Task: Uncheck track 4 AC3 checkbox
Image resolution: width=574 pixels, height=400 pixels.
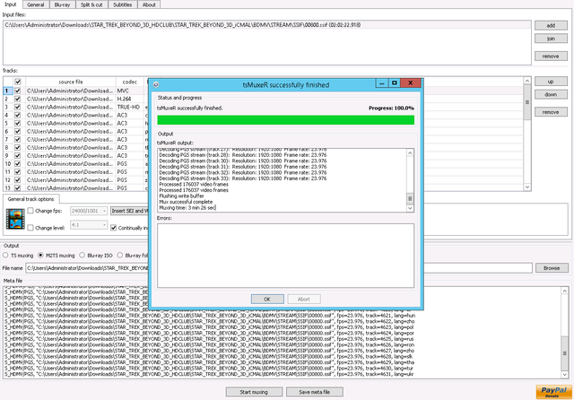Action: (18, 115)
